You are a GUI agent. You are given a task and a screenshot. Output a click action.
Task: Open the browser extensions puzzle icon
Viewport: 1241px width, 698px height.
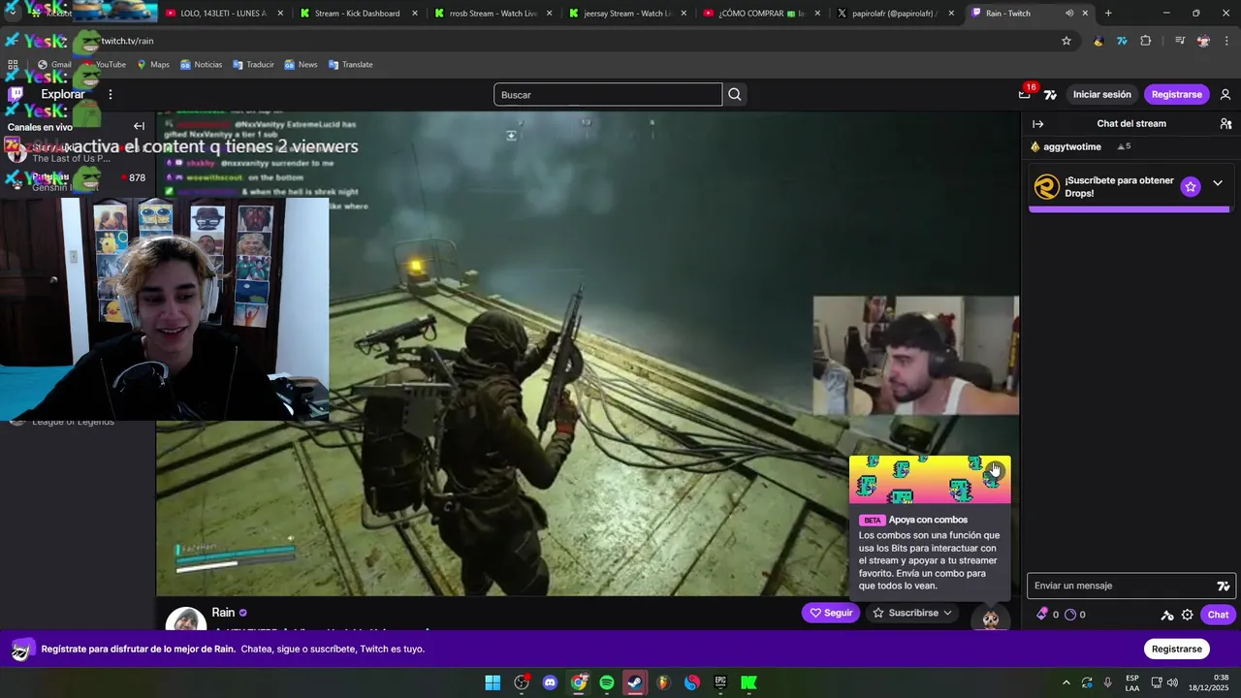point(1146,41)
